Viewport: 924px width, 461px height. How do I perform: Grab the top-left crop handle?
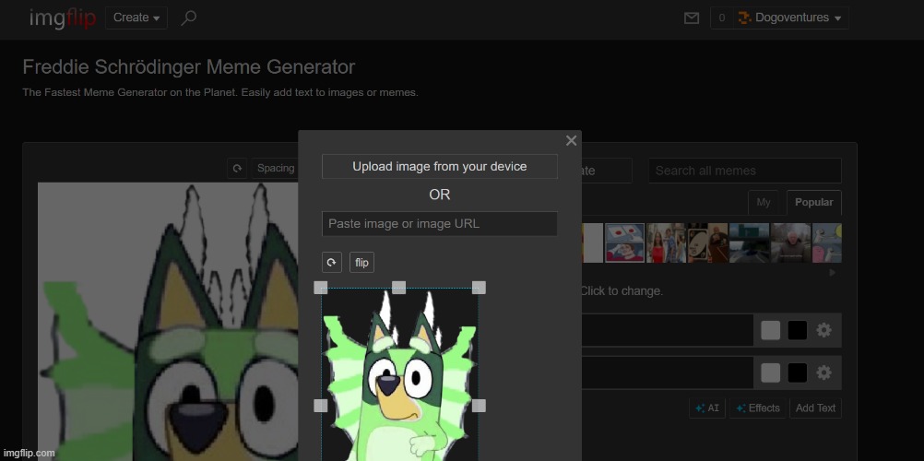(321, 288)
